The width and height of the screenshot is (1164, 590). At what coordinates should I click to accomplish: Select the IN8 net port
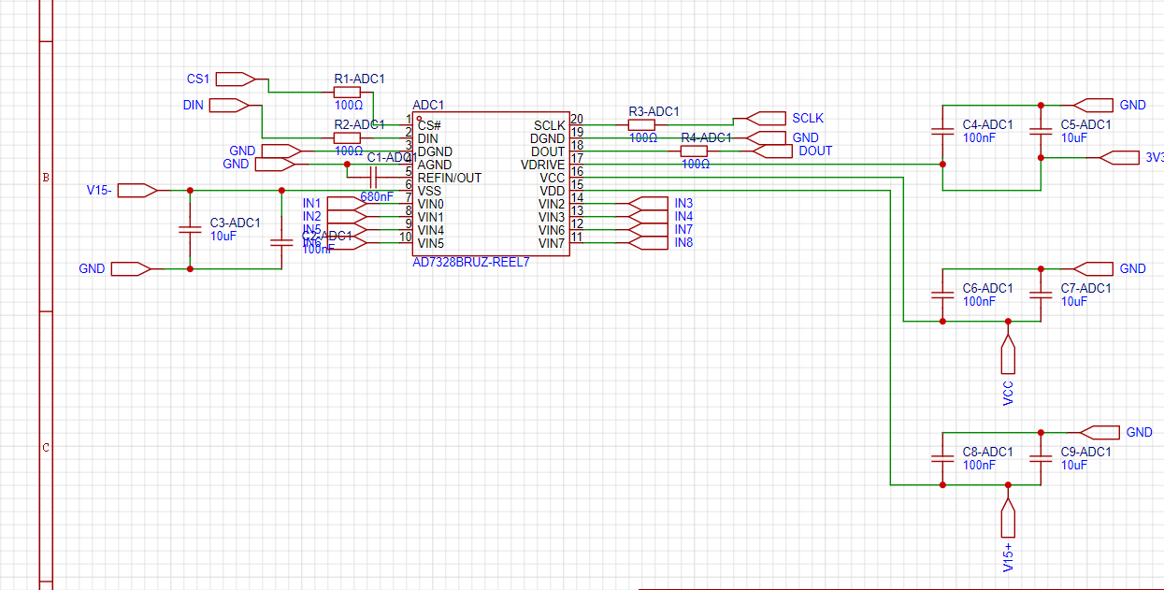[x=649, y=243]
